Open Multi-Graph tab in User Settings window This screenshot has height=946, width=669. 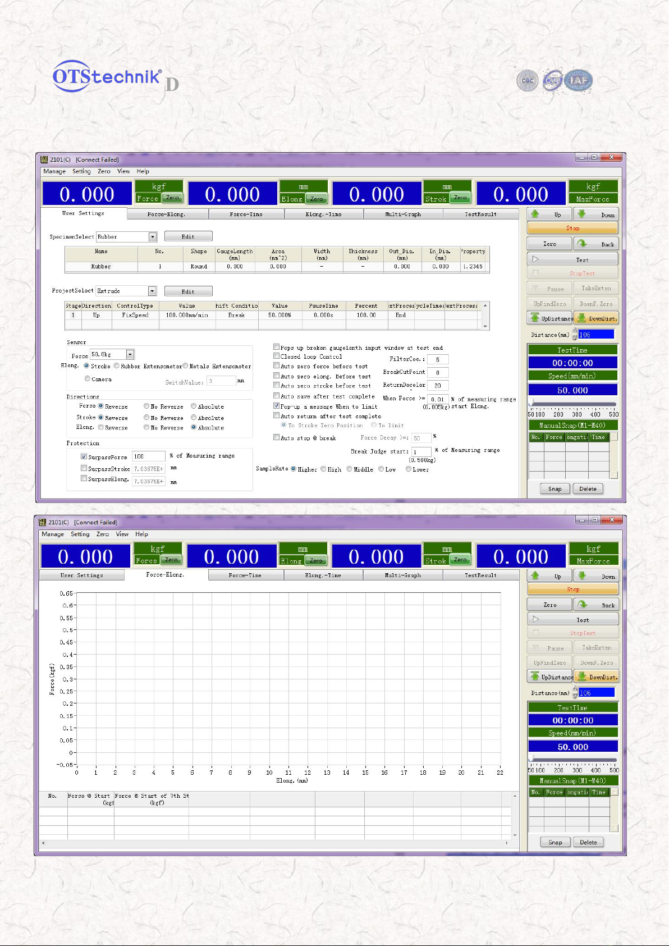[403, 214]
